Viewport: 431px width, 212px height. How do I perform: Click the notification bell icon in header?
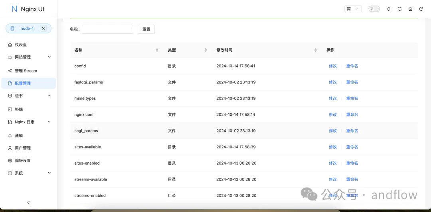click(389, 9)
